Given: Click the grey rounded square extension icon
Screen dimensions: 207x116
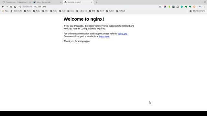Looking at the screenshot, I should pyautogui.click(x=178, y=7).
